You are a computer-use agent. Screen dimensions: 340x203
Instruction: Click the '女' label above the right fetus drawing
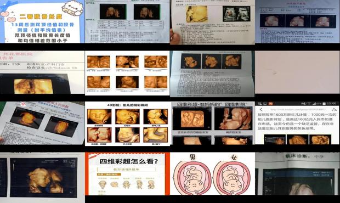pyautogui.click(x=234, y=157)
